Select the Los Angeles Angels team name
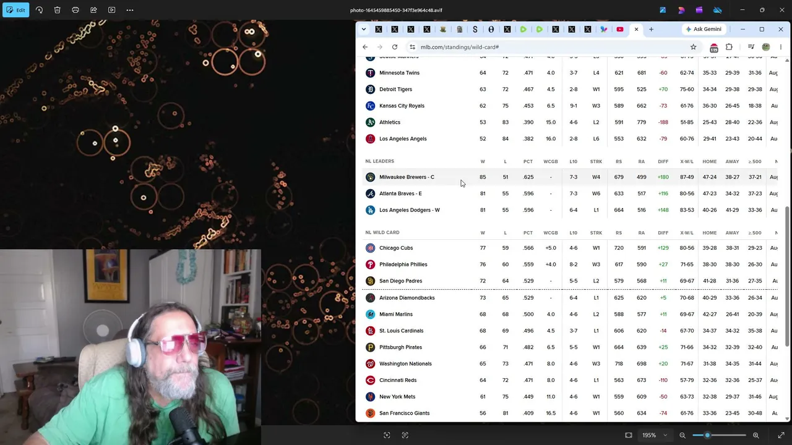This screenshot has height=445, width=792. click(x=403, y=138)
